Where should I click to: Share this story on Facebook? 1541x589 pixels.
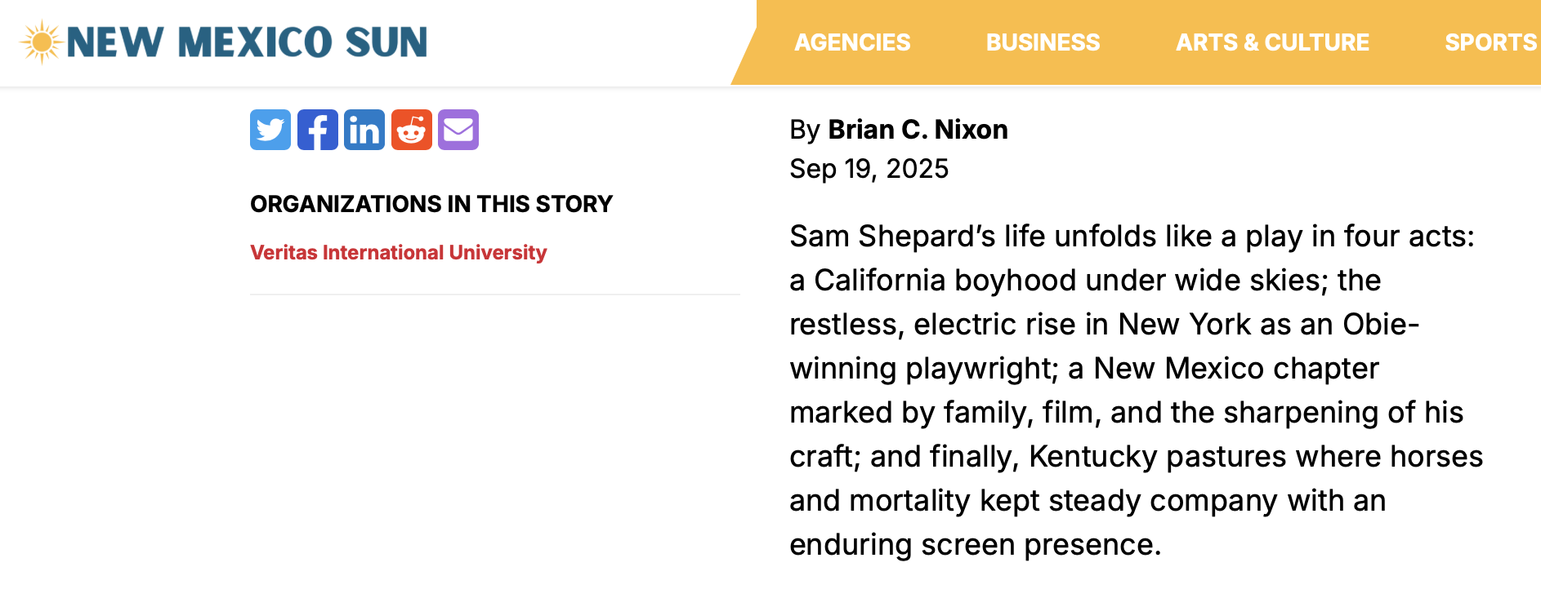pyautogui.click(x=317, y=130)
